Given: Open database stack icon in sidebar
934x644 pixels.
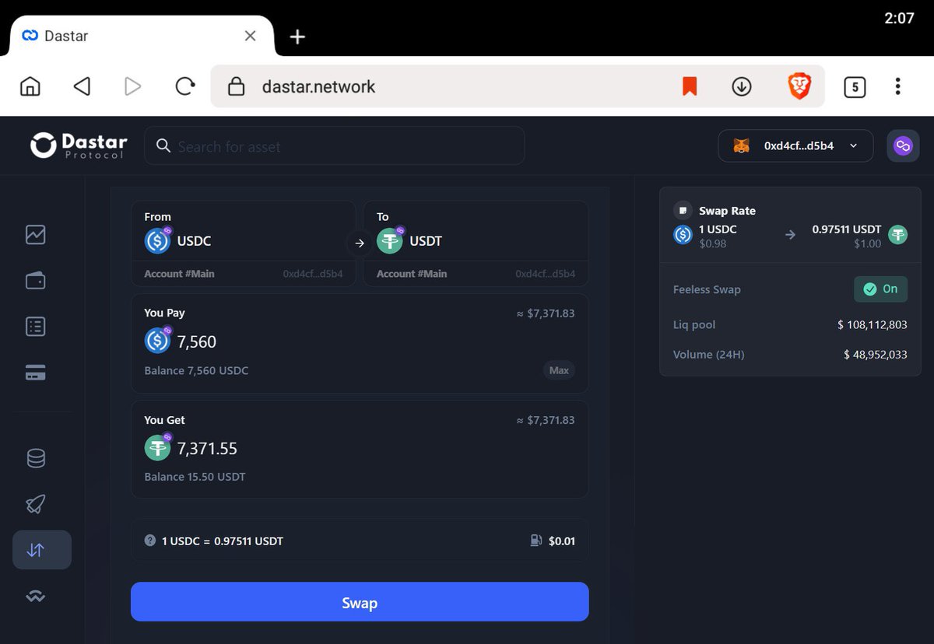Looking at the screenshot, I should 36,459.
